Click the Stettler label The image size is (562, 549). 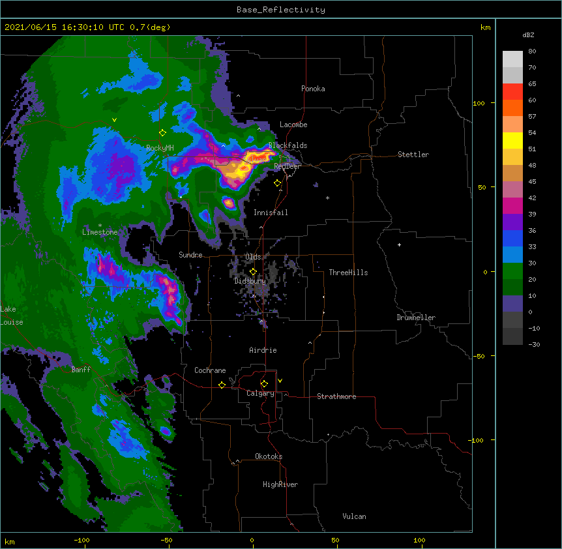(413, 155)
